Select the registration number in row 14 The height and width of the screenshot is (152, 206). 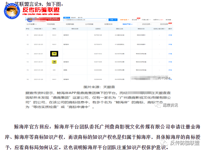pyautogui.click(x=98, y=62)
